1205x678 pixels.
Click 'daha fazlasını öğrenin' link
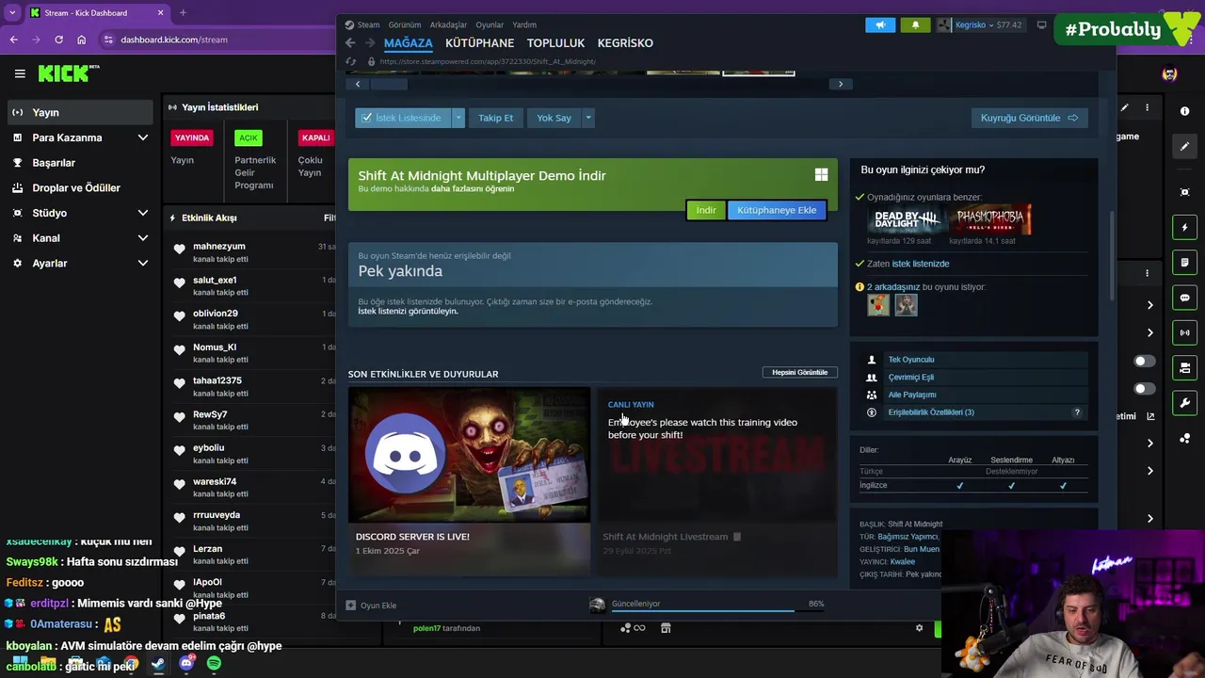[x=473, y=189]
